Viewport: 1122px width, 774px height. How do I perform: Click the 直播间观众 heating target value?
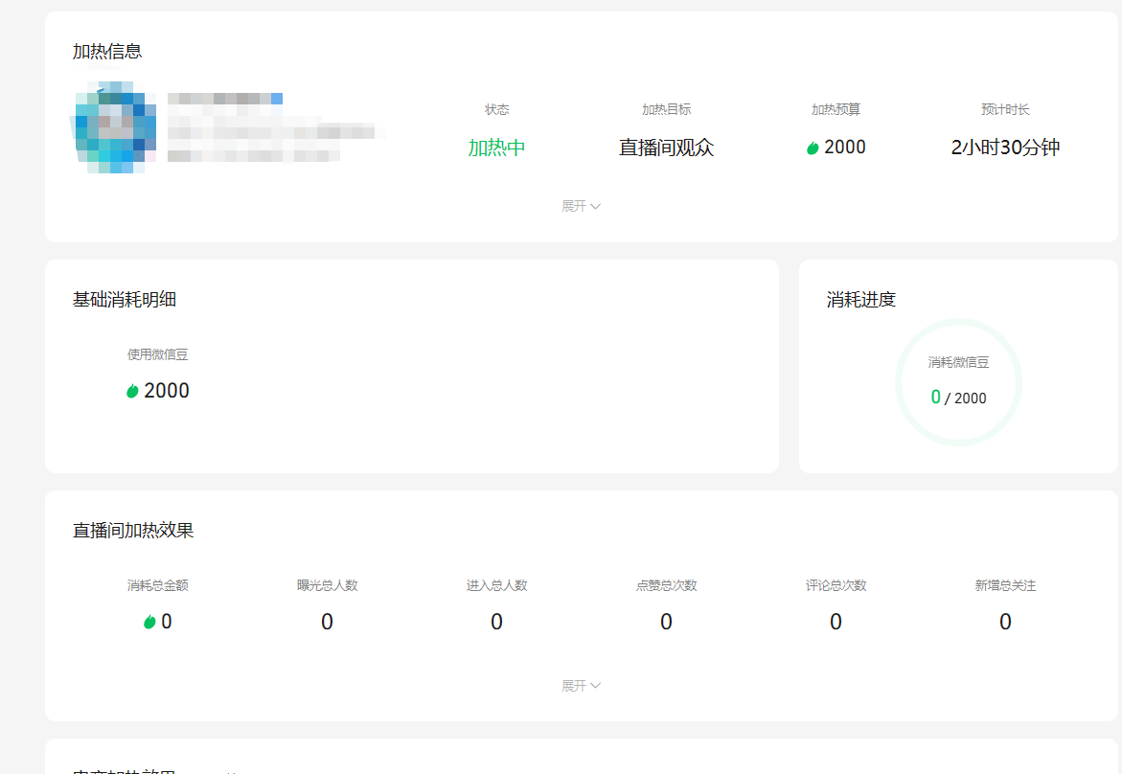tap(666, 148)
